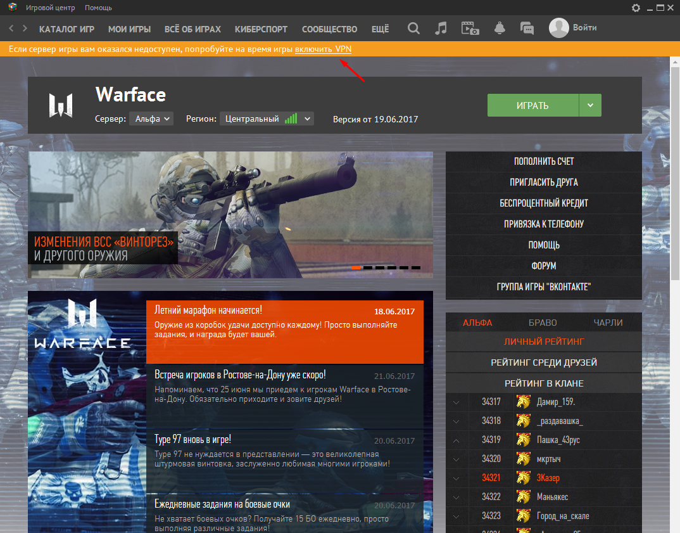This screenshot has height=533, width=680.
Task: Switch to the БРАВО rating tab
Action: click(x=543, y=323)
